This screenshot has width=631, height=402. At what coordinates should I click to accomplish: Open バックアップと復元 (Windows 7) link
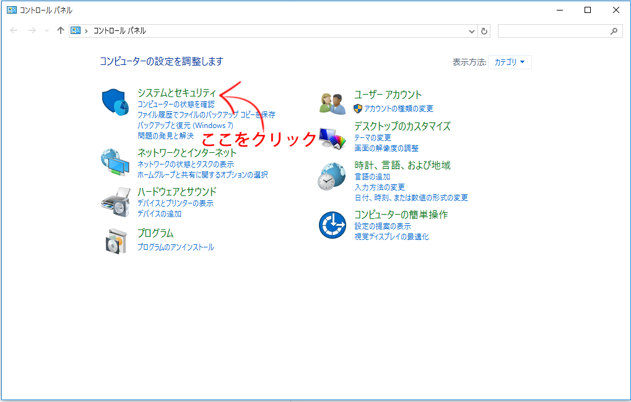point(185,126)
